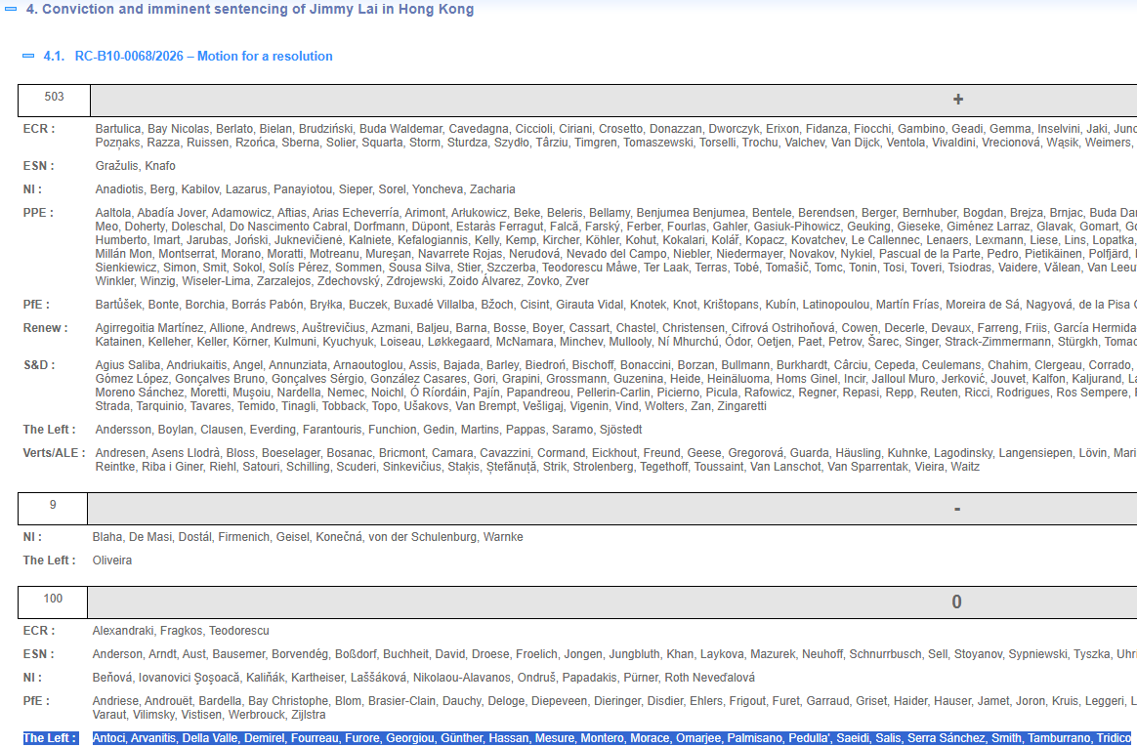Screen dimensions: 1137x747
Task: Click the name 'Katainen' in Renew list
Action: click(117, 342)
